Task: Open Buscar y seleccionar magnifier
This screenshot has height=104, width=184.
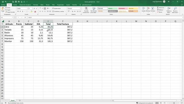Action: coord(175,10)
